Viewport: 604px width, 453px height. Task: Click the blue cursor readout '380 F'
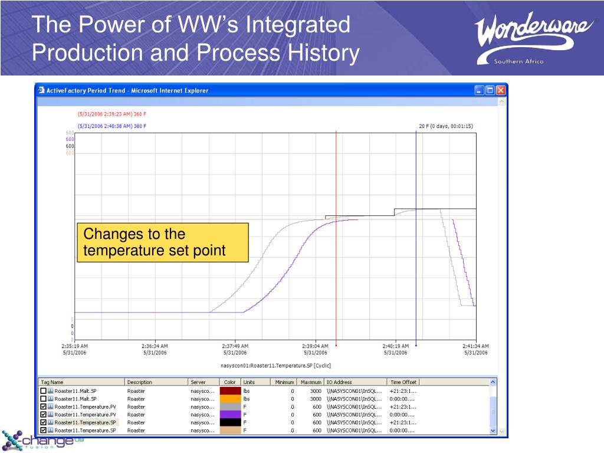[x=140, y=126]
